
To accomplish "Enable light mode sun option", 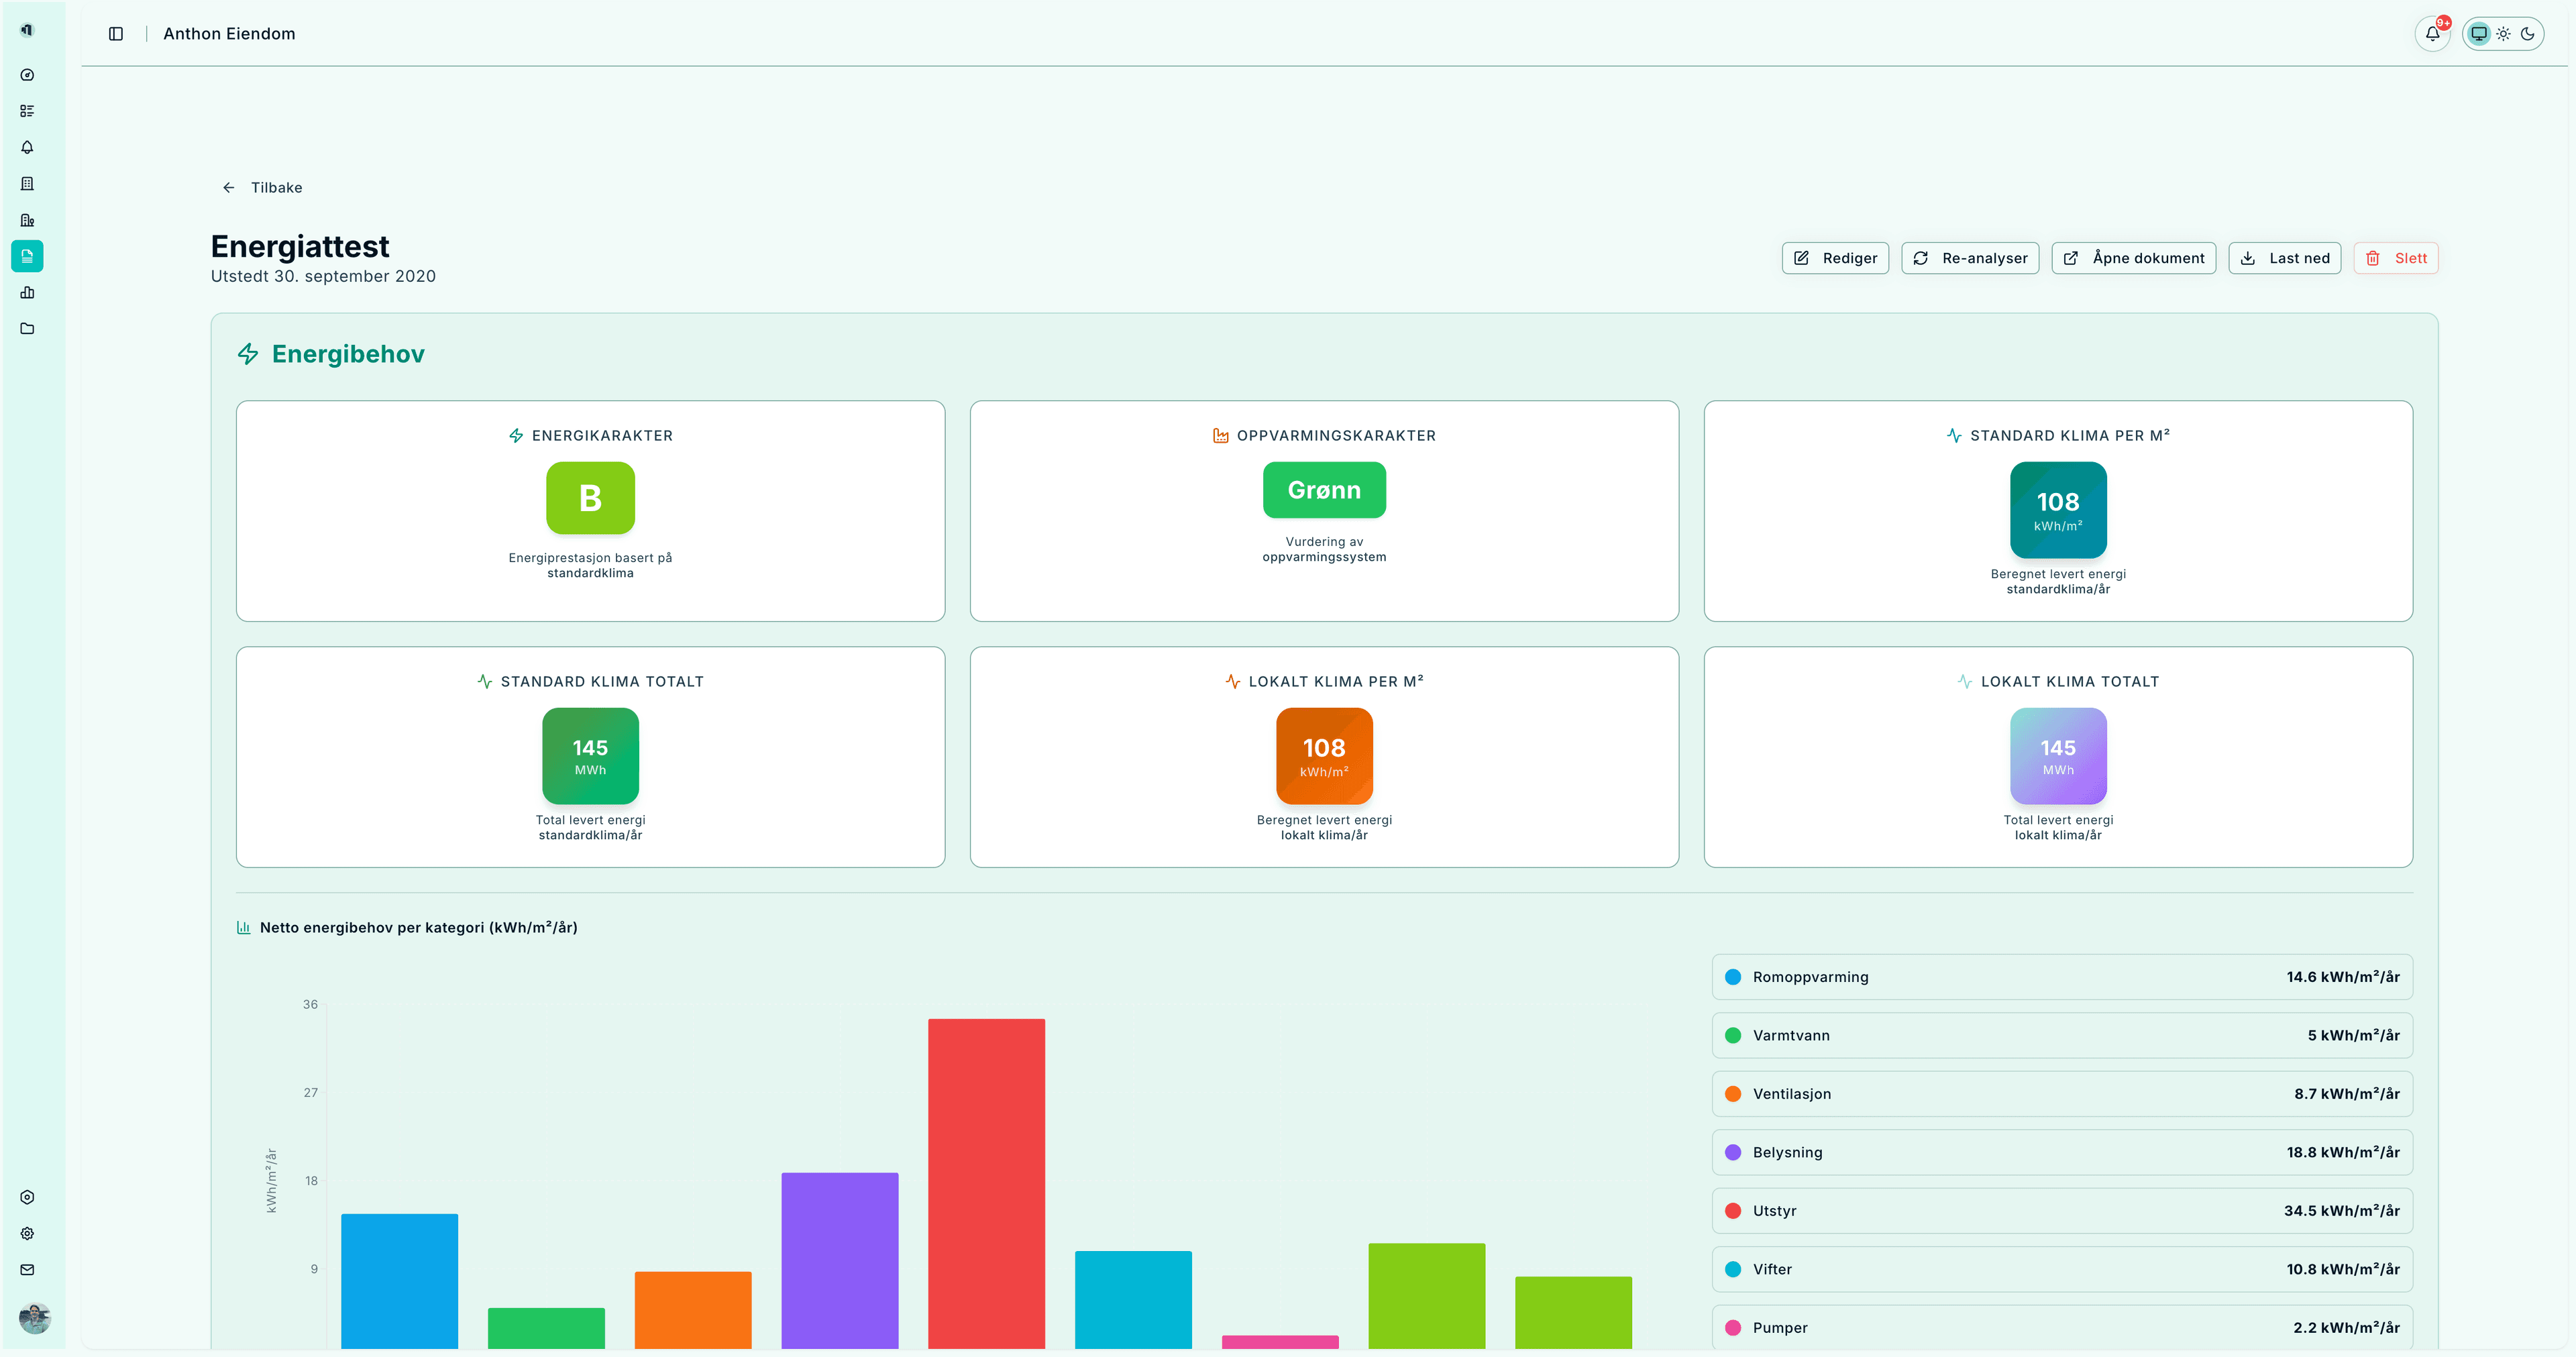I will pos(2503,33).
